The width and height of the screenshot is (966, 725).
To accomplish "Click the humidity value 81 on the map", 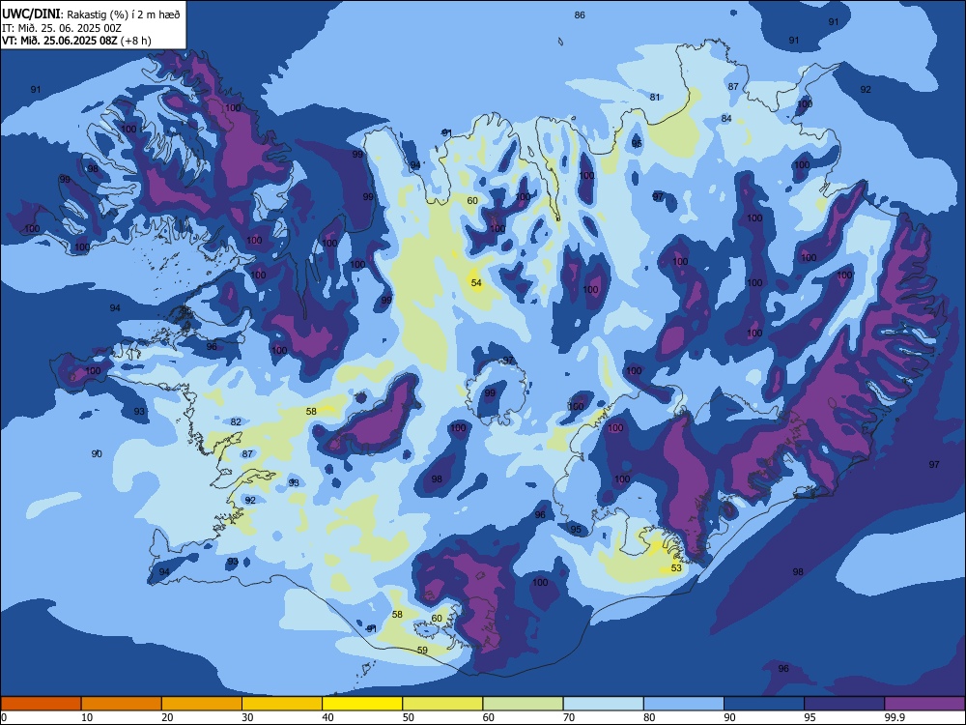I will point(655,97).
